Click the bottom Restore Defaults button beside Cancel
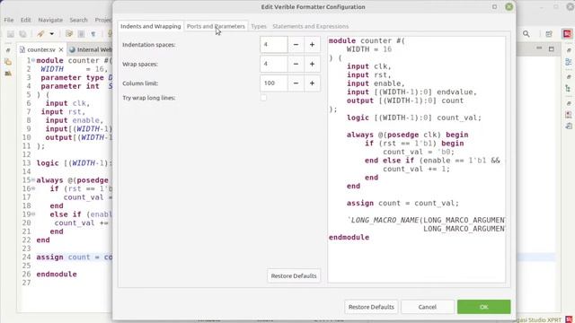 point(371,307)
